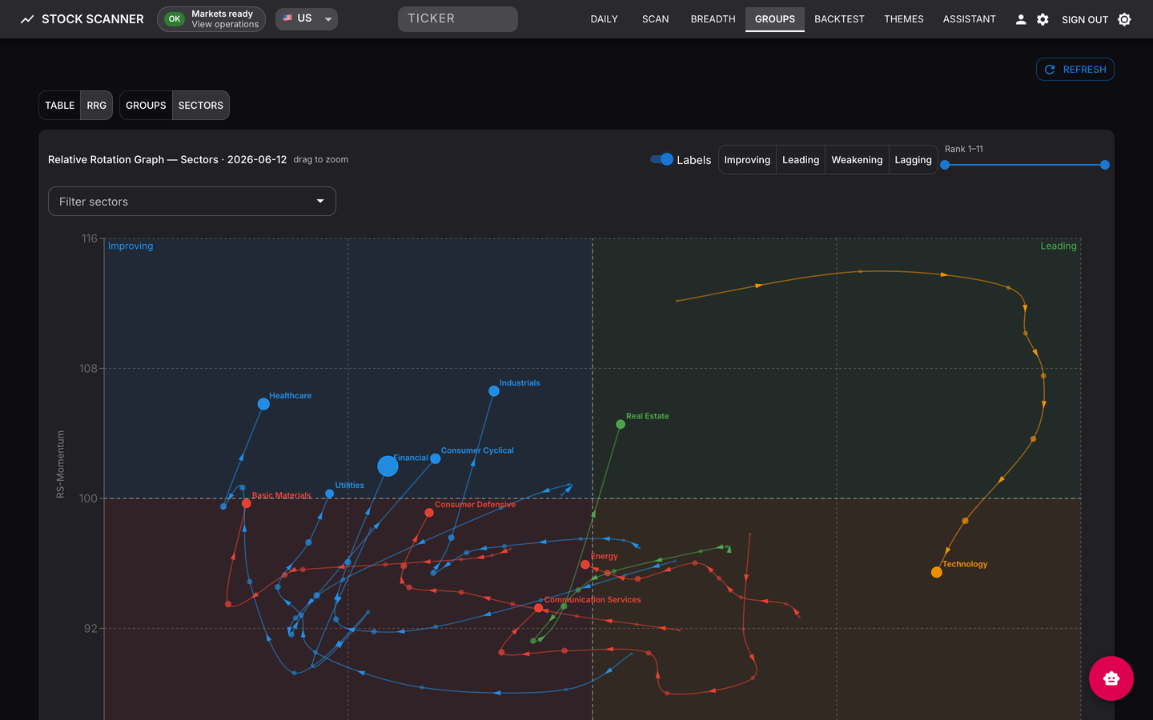Click the 'drag to zoom' hint text

[x=321, y=160]
